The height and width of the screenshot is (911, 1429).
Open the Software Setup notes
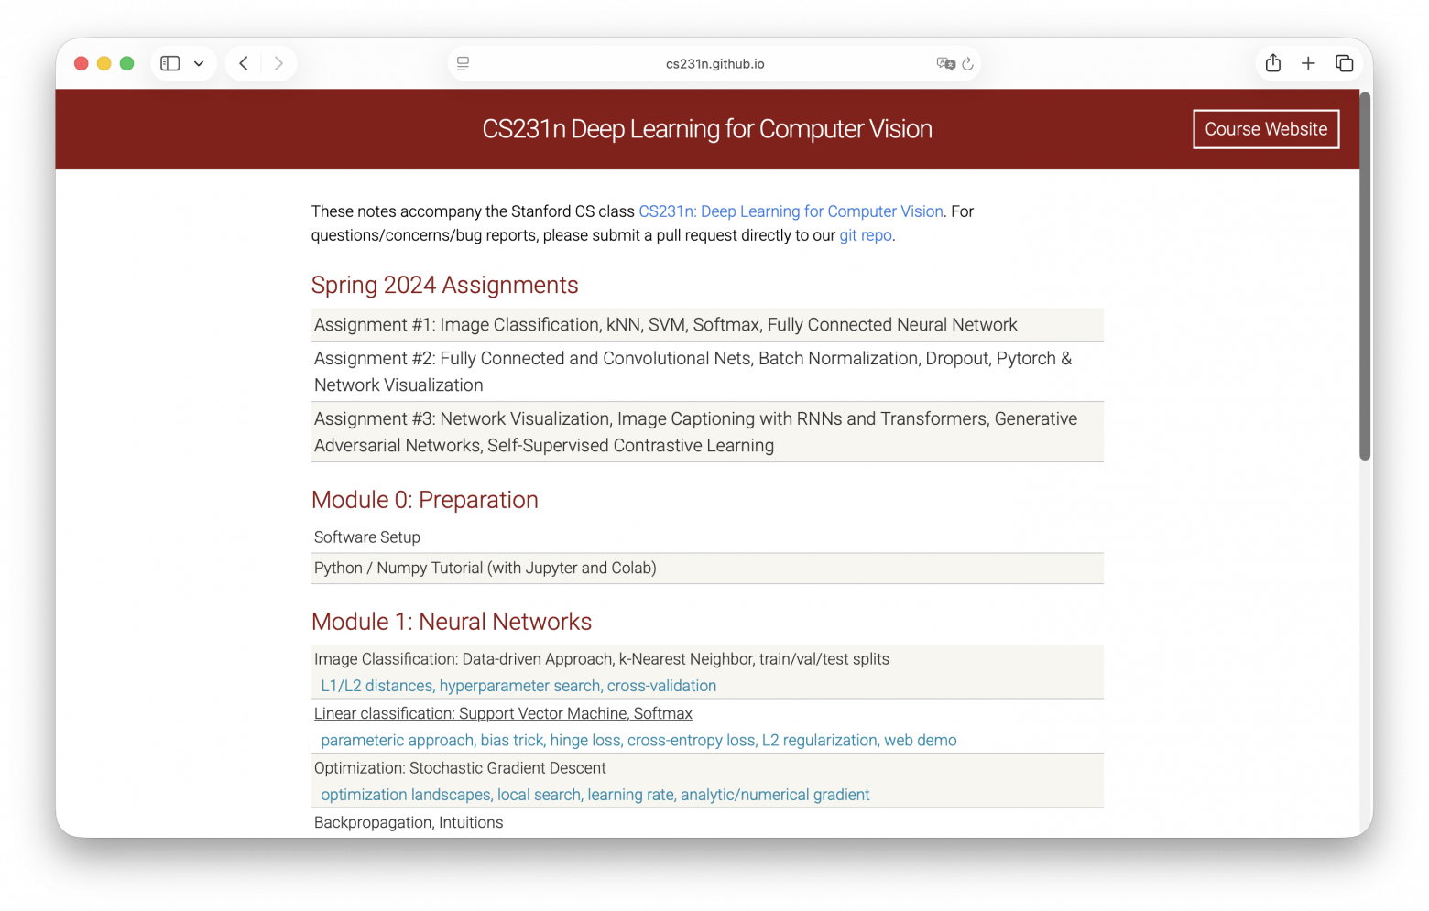367,537
